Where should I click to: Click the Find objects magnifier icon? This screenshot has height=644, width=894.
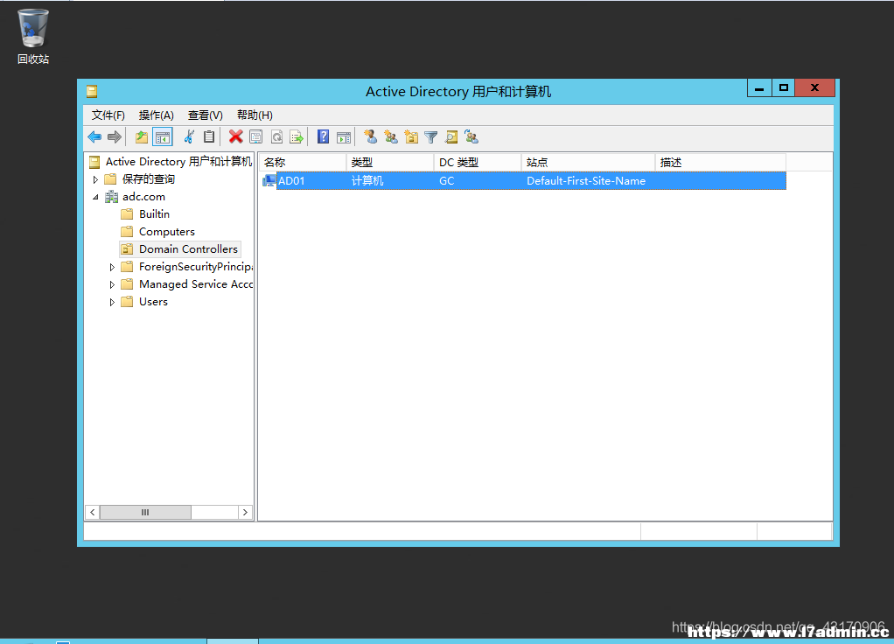pos(451,136)
